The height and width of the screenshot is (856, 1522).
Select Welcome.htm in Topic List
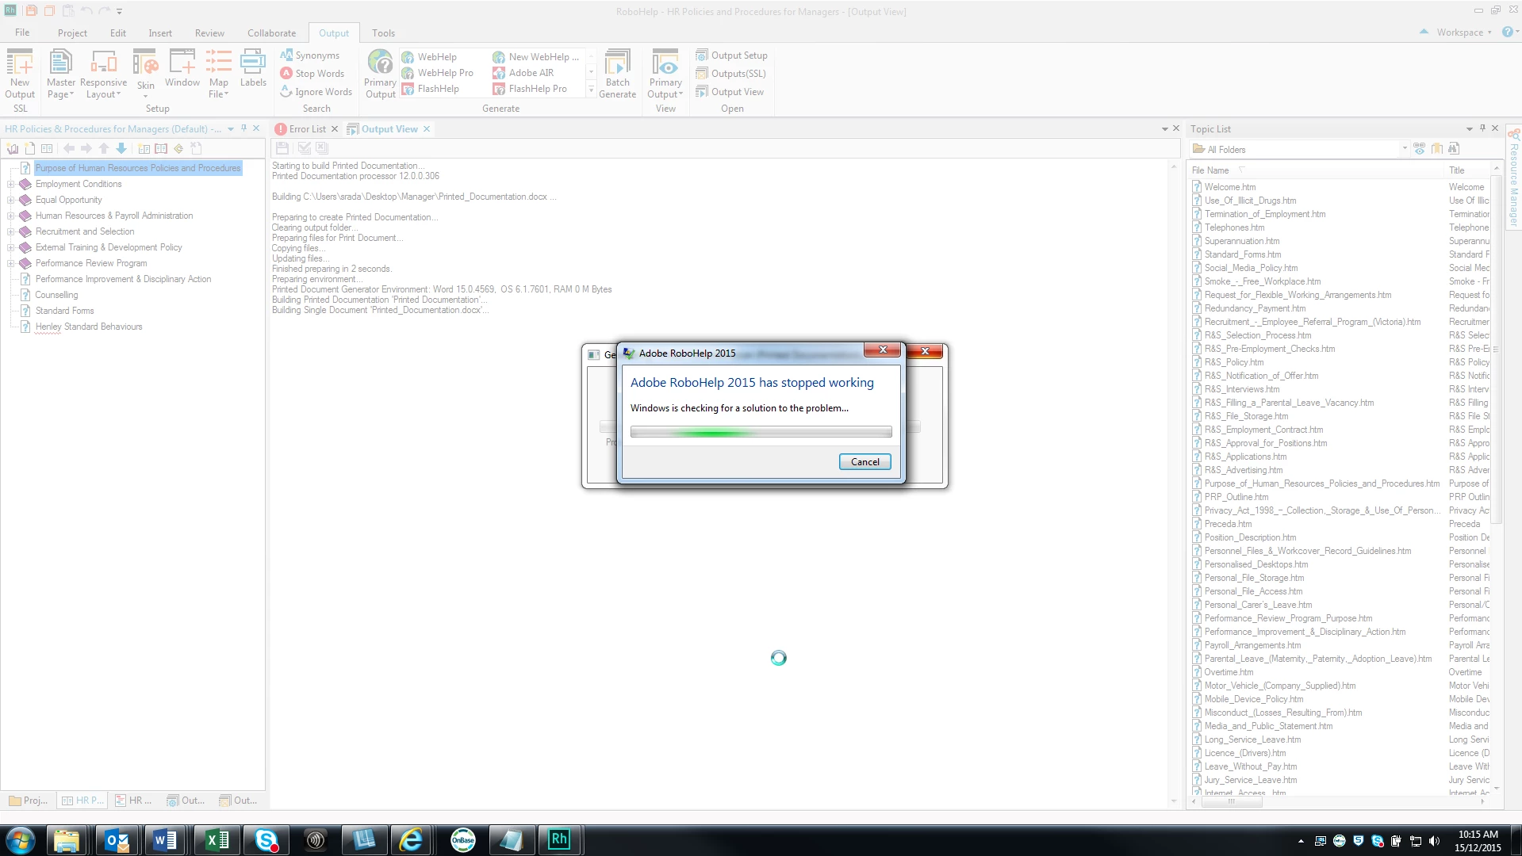[x=1230, y=187]
